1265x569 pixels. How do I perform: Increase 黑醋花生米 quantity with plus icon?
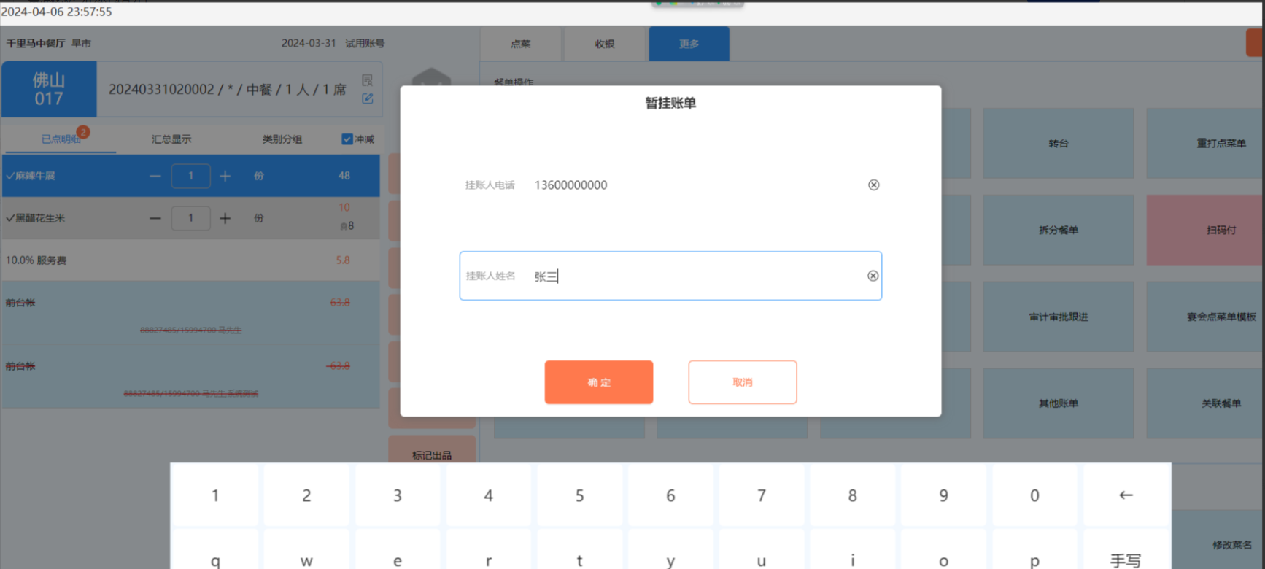coord(225,218)
